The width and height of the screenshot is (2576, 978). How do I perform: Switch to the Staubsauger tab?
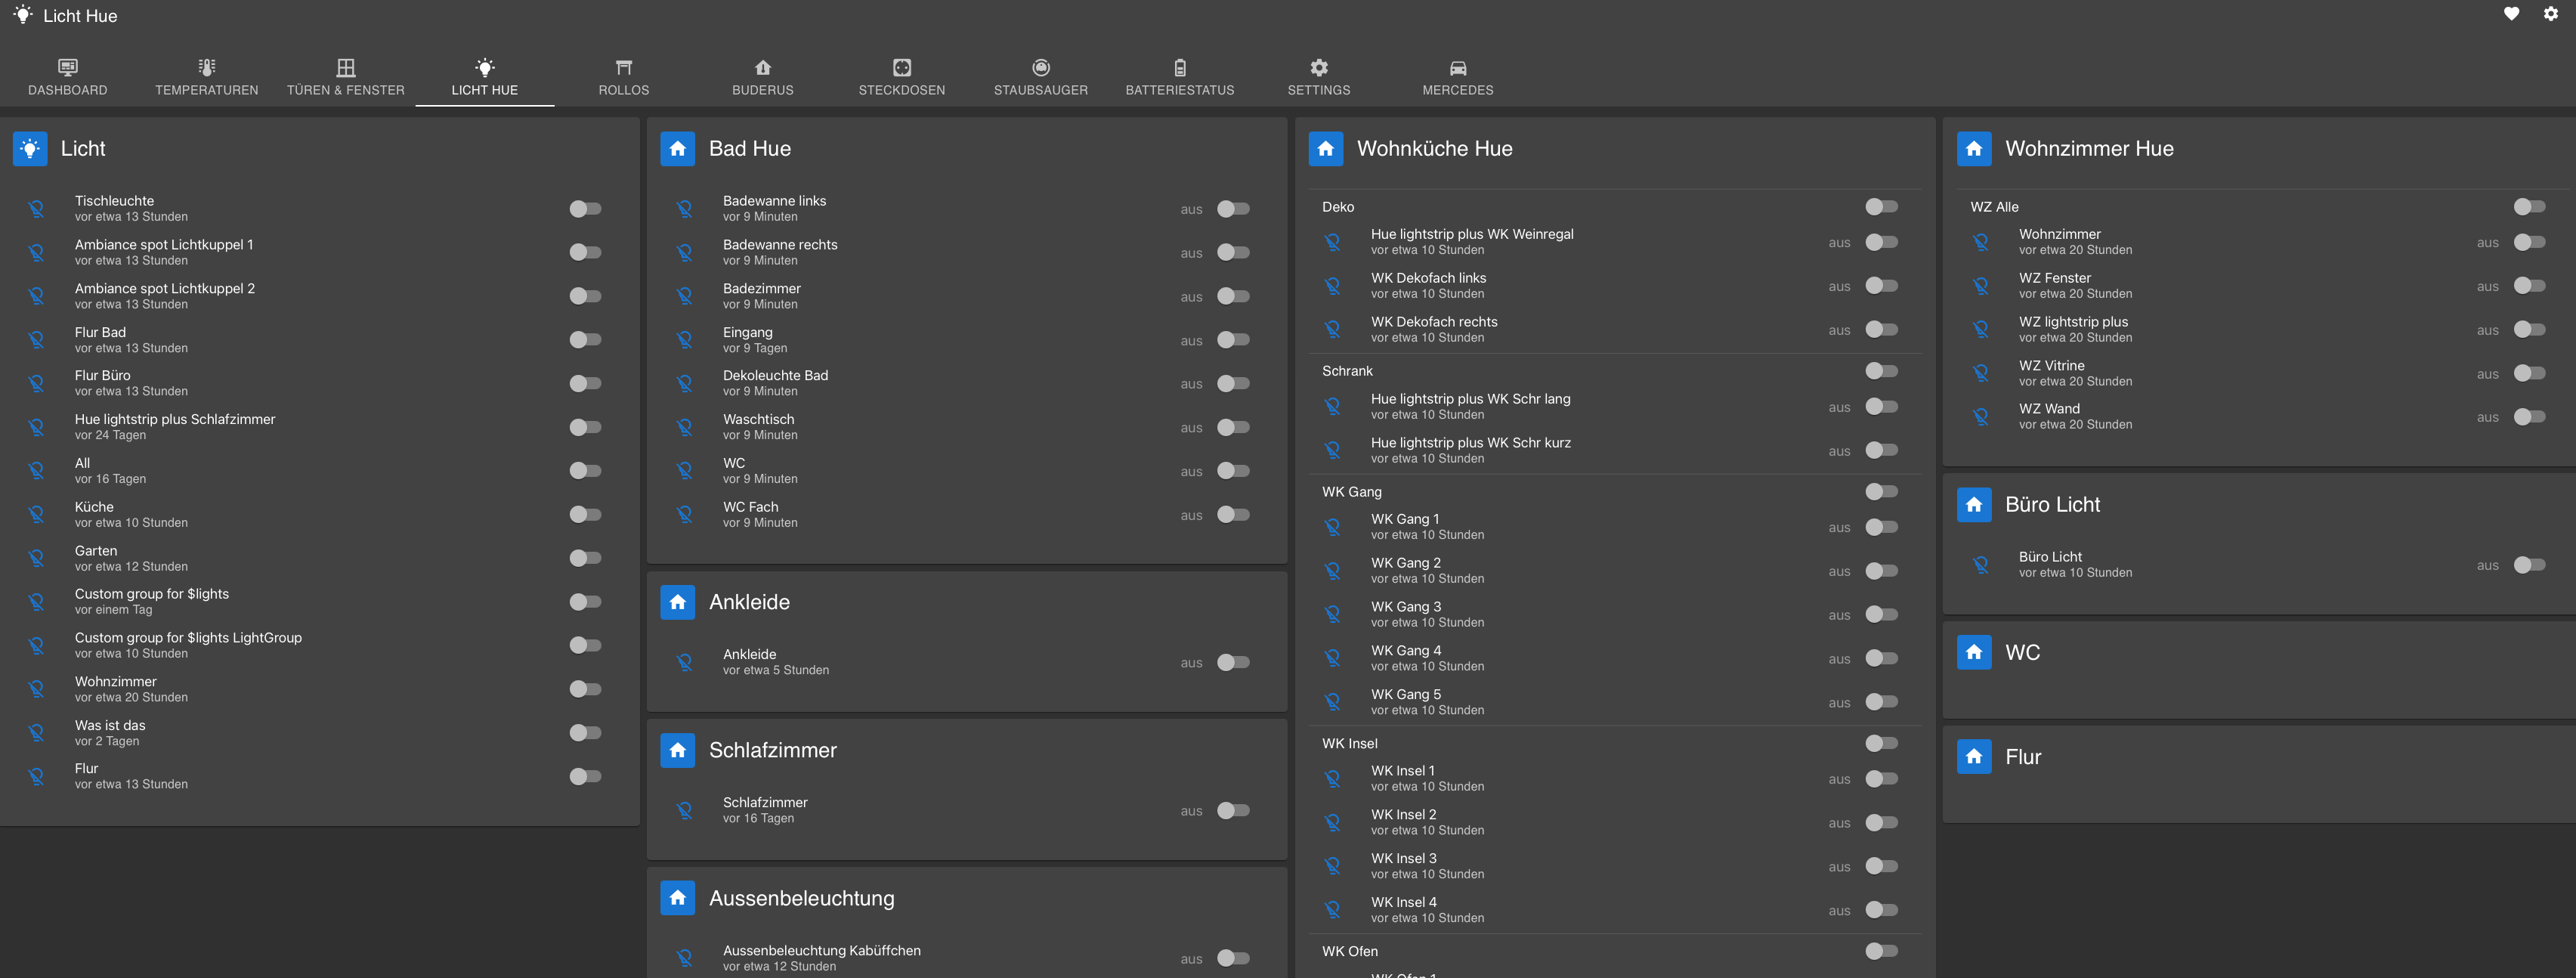click(1040, 77)
